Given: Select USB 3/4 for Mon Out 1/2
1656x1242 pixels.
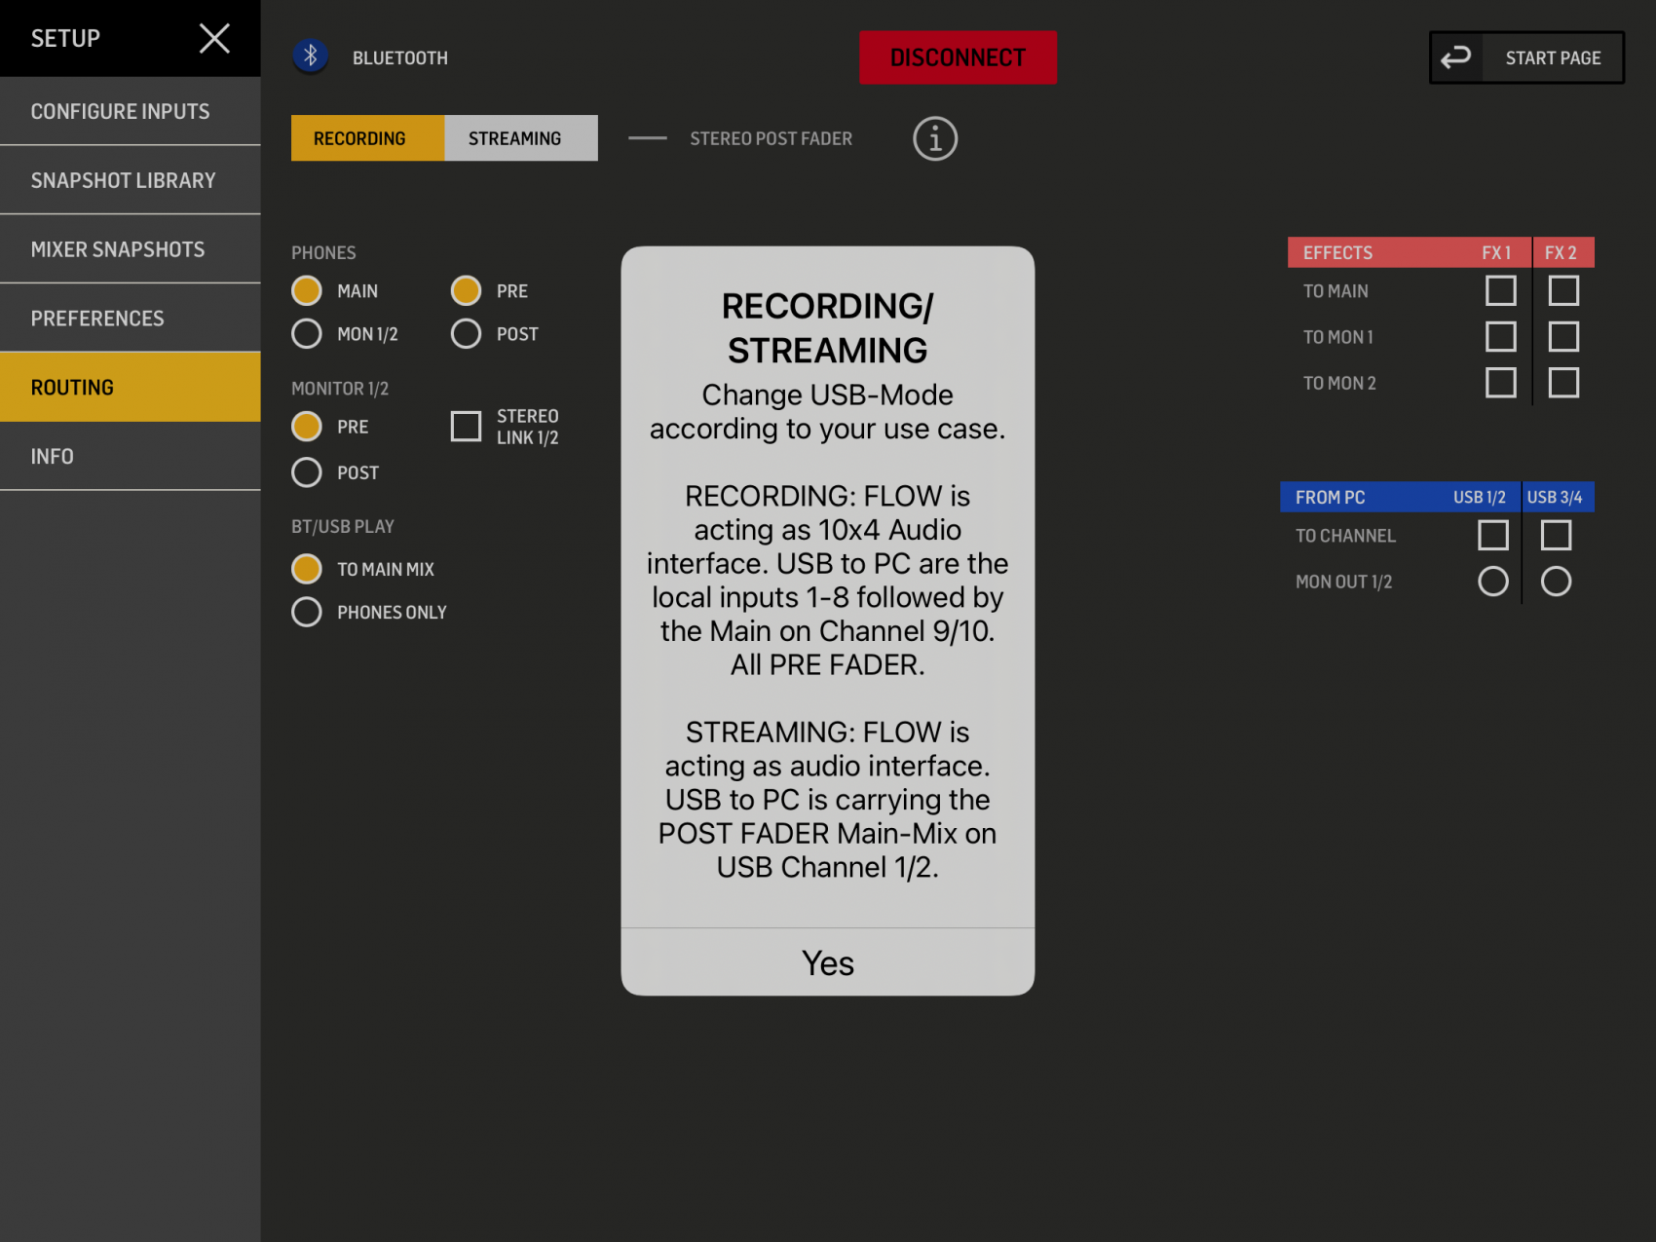Looking at the screenshot, I should [1556, 582].
